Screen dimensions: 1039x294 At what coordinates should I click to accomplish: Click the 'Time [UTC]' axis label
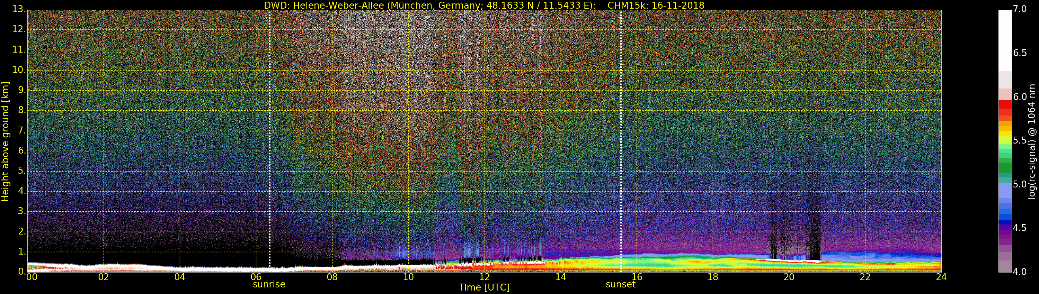coord(484,287)
